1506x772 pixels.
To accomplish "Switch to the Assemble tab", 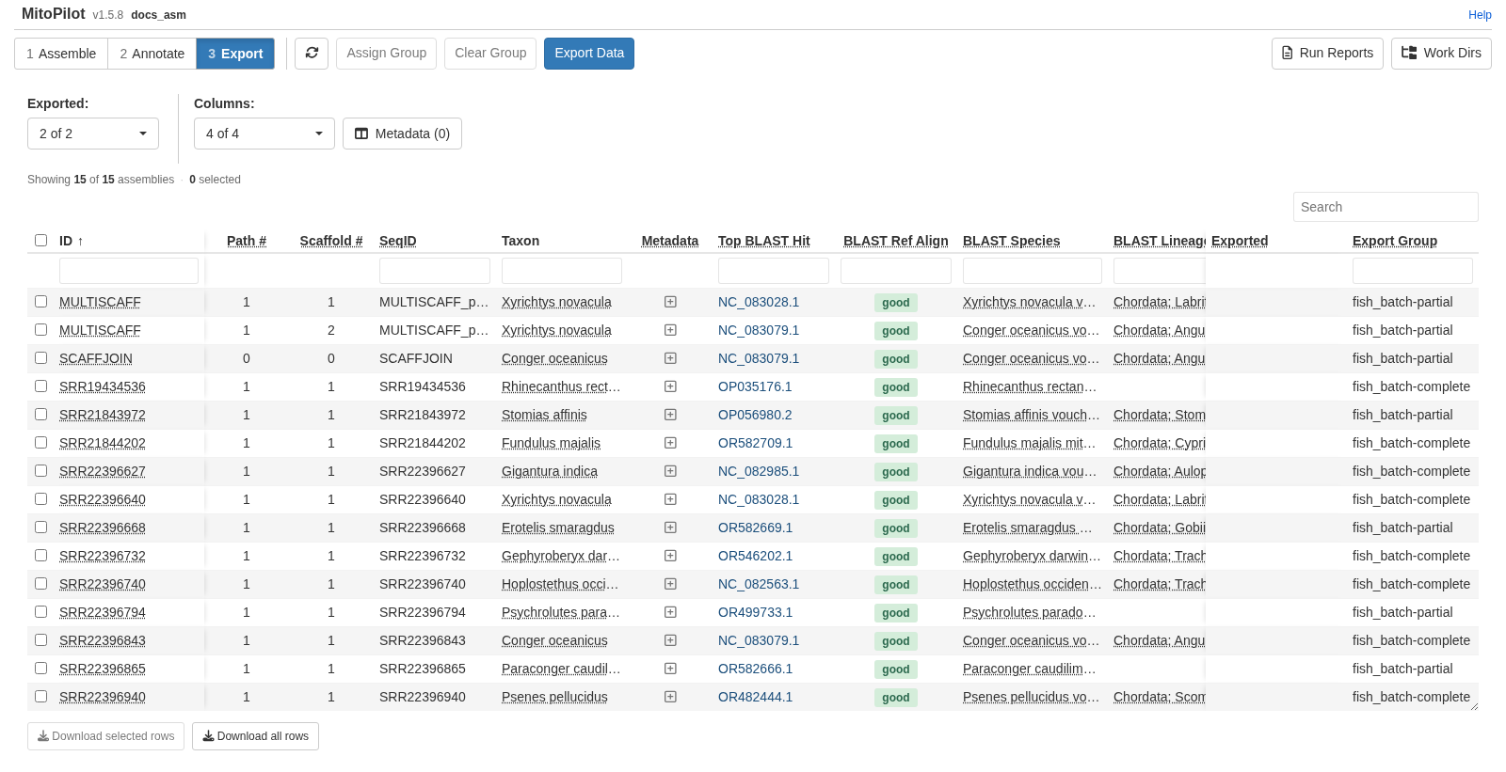I will [x=61, y=54].
